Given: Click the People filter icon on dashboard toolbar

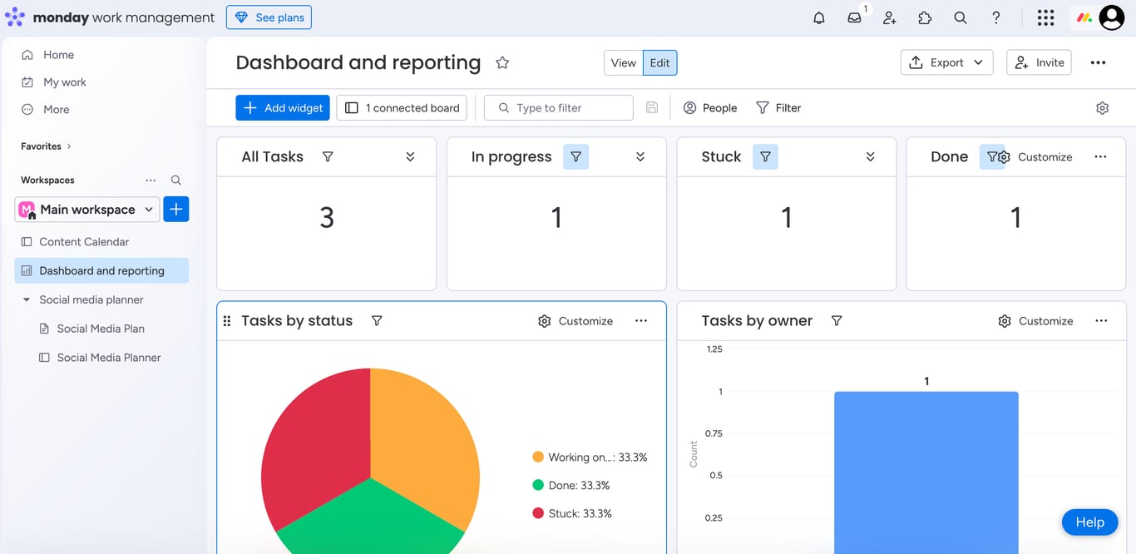Looking at the screenshot, I should tap(689, 107).
